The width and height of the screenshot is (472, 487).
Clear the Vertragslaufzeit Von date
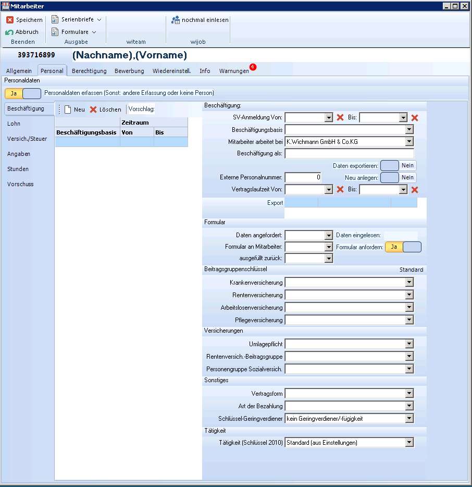point(340,189)
